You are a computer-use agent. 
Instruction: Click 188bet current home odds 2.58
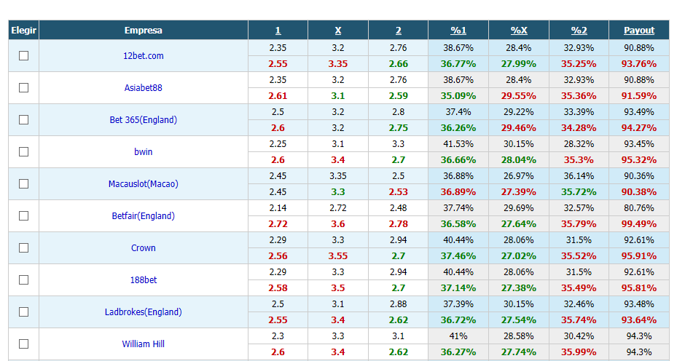pos(278,287)
